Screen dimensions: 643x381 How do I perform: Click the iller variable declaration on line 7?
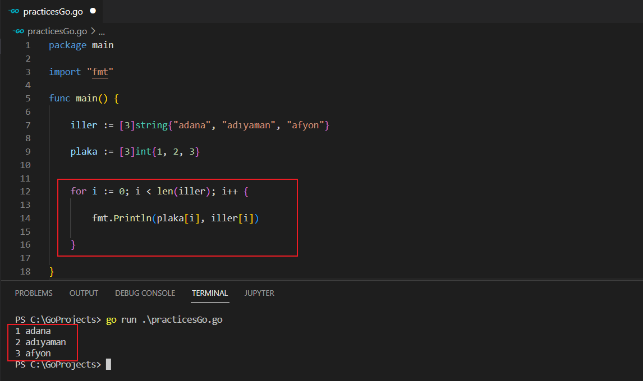click(84, 126)
